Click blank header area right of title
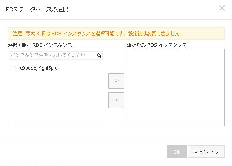Screen dimensions: 232x166 142,9
